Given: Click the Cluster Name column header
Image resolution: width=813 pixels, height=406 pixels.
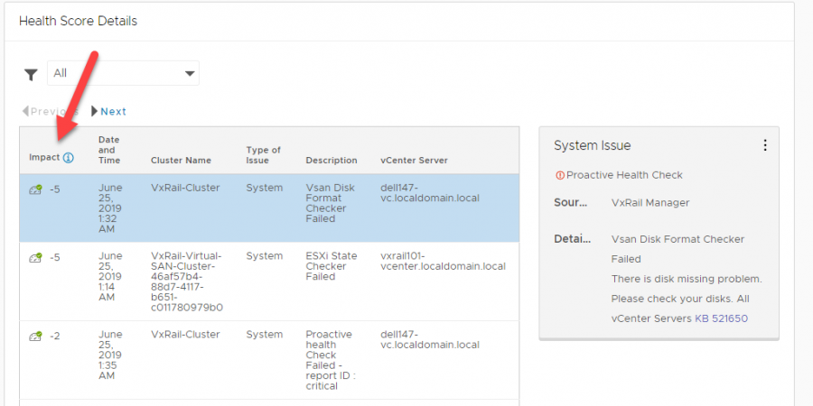Looking at the screenshot, I should tap(181, 161).
